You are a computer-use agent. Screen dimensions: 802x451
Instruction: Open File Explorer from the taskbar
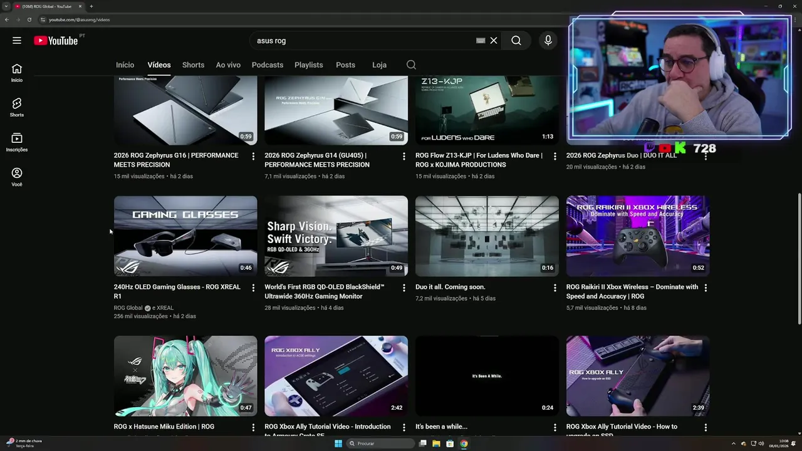tap(437, 443)
